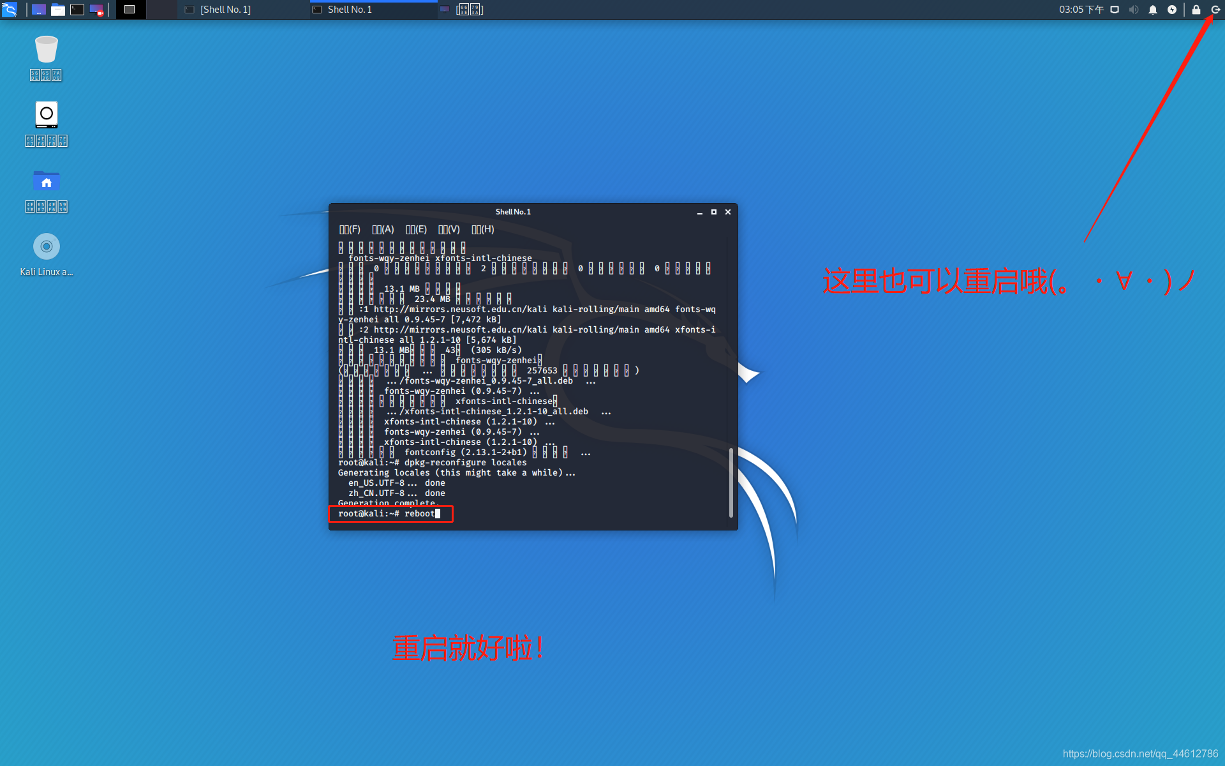Viewport: 1225px width, 766px height.
Task: Open the power manager lightning icon
Action: pyautogui.click(x=1172, y=10)
